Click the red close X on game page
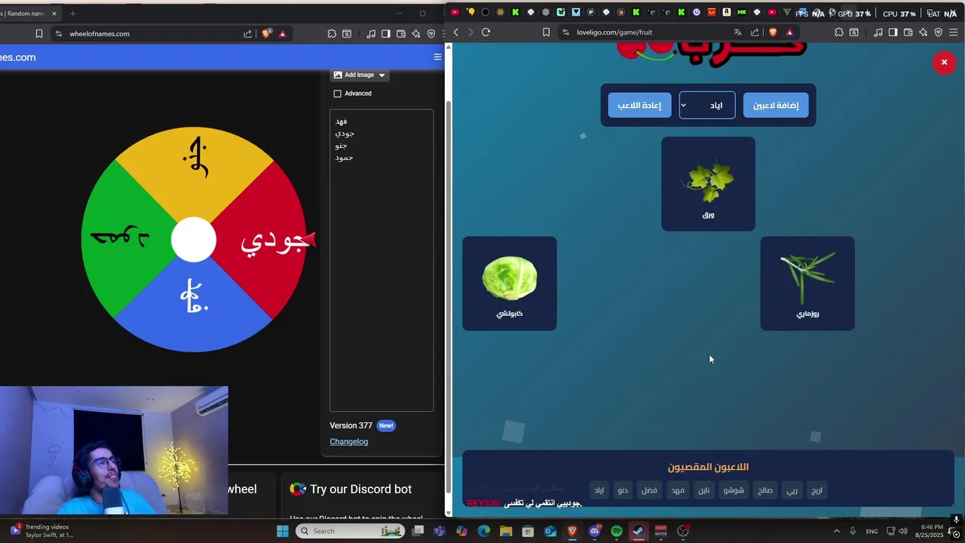The image size is (965, 543). [x=944, y=63]
